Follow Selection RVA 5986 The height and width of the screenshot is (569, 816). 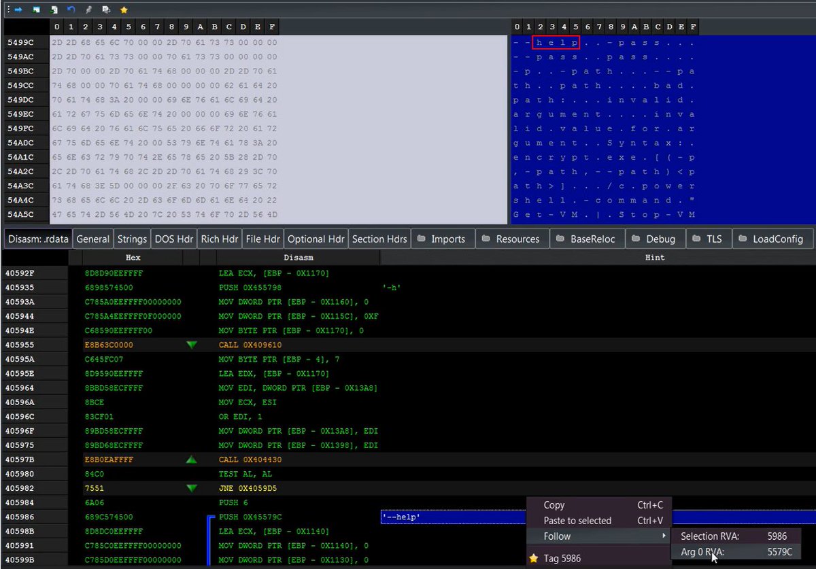click(x=736, y=536)
